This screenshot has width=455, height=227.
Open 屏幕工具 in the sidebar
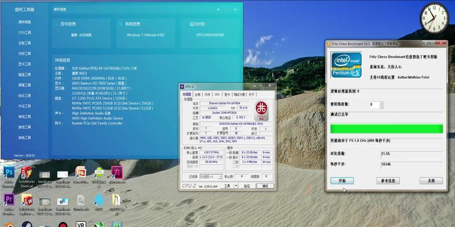(x=24, y=85)
